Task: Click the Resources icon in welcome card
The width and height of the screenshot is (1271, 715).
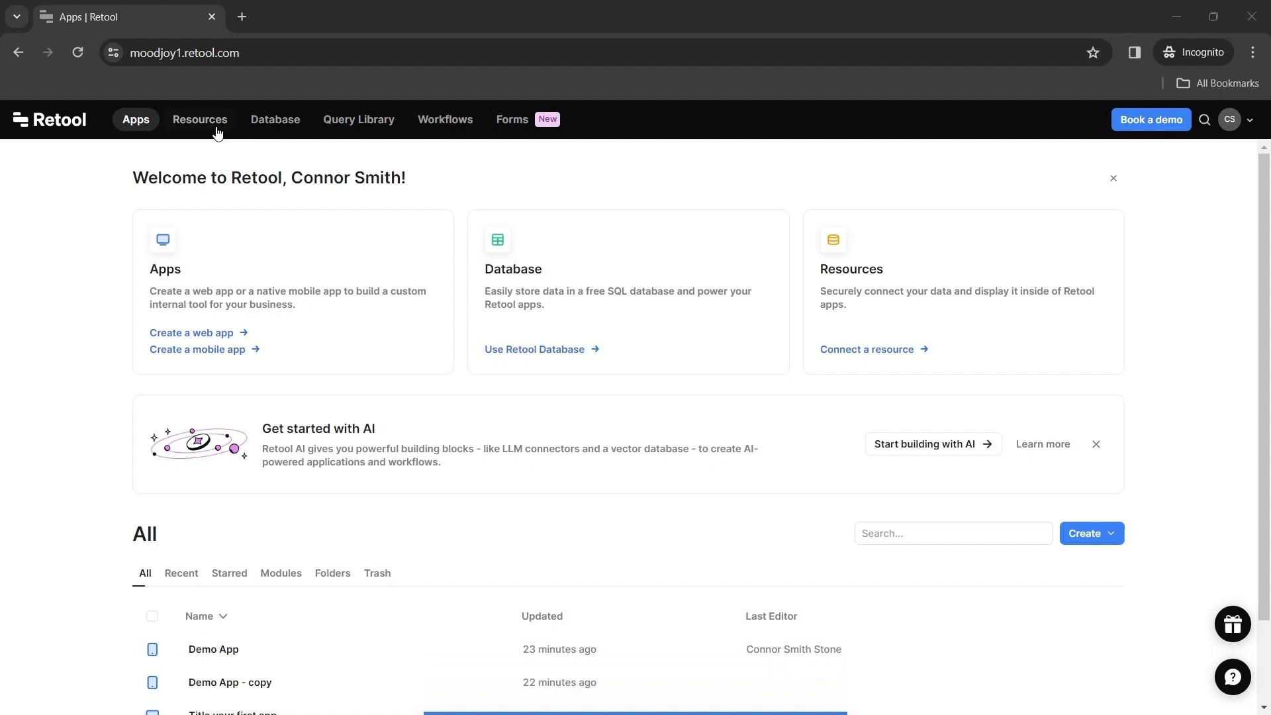Action: [833, 240]
